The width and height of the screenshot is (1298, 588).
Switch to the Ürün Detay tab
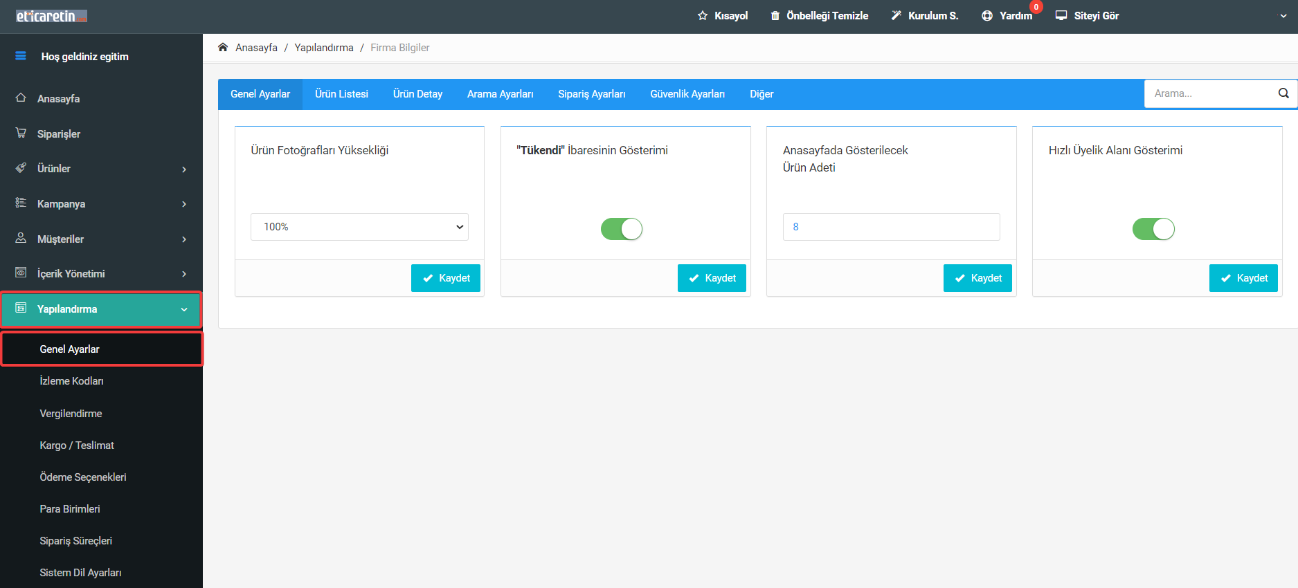point(417,94)
